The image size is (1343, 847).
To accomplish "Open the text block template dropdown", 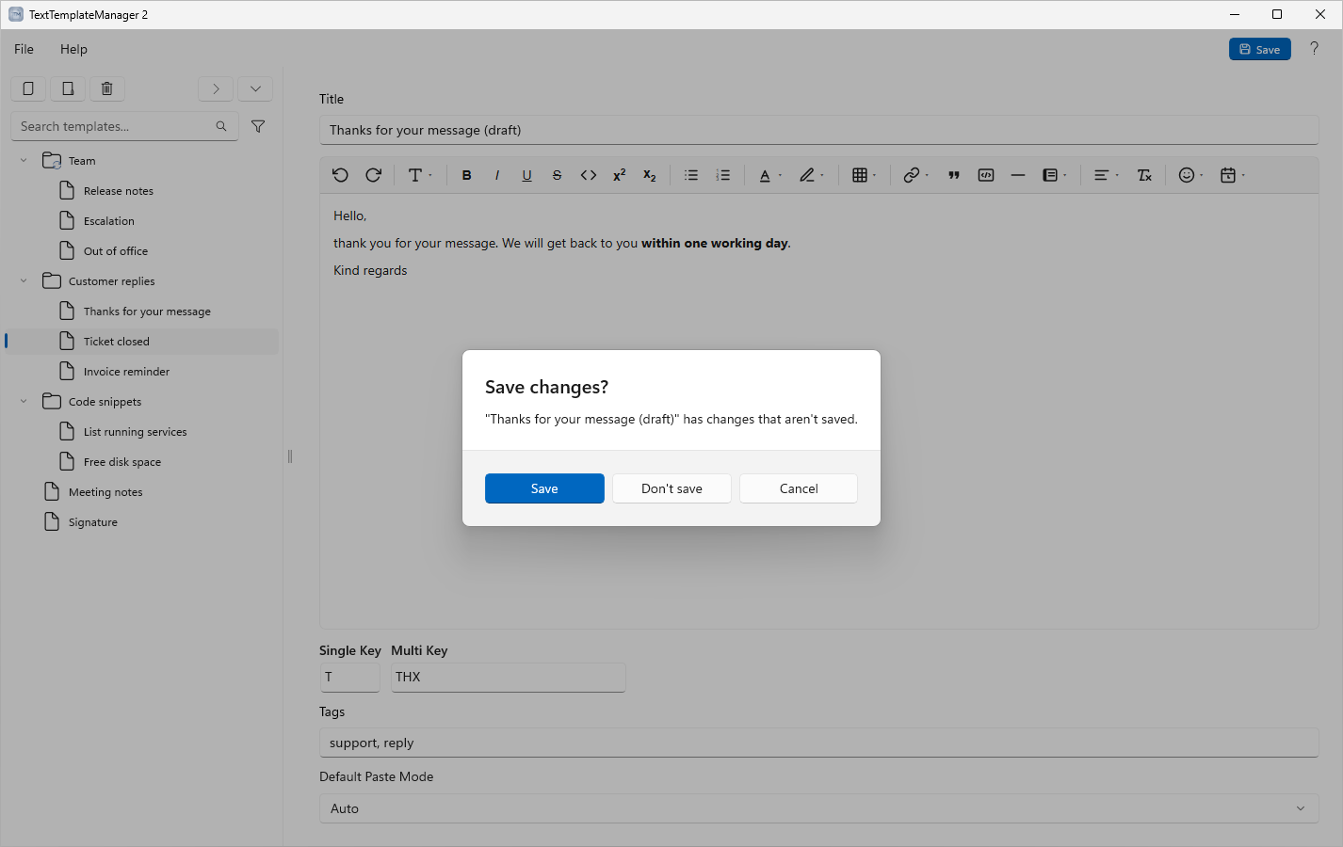I will pos(1055,175).
